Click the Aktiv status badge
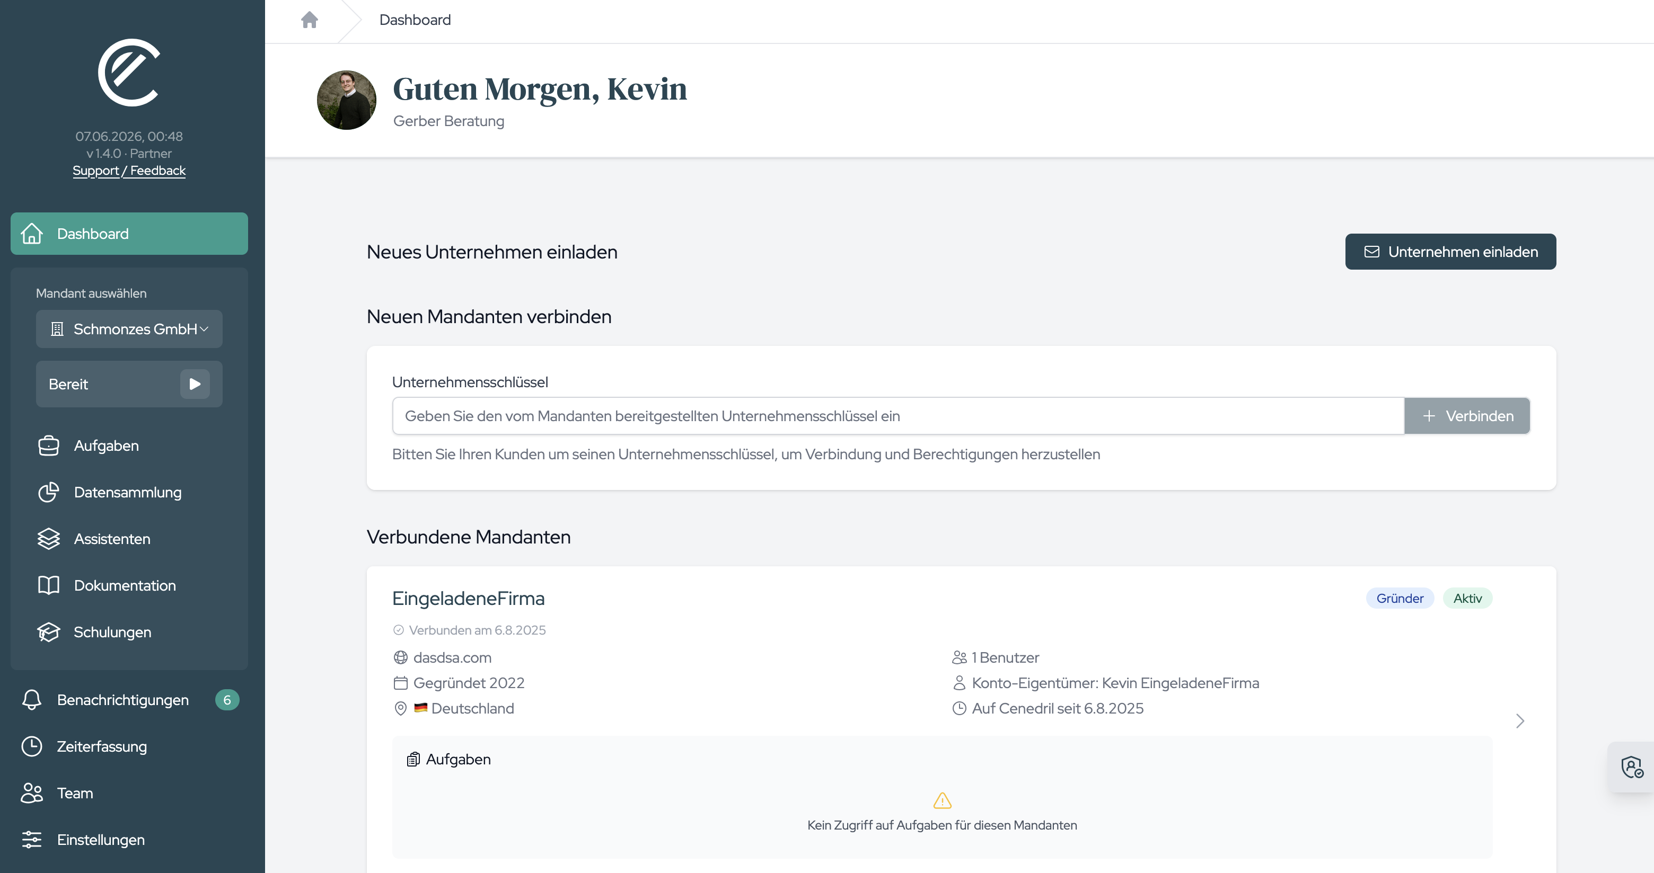The width and height of the screenshot is (1654, 873). (x=1467, y=599)
